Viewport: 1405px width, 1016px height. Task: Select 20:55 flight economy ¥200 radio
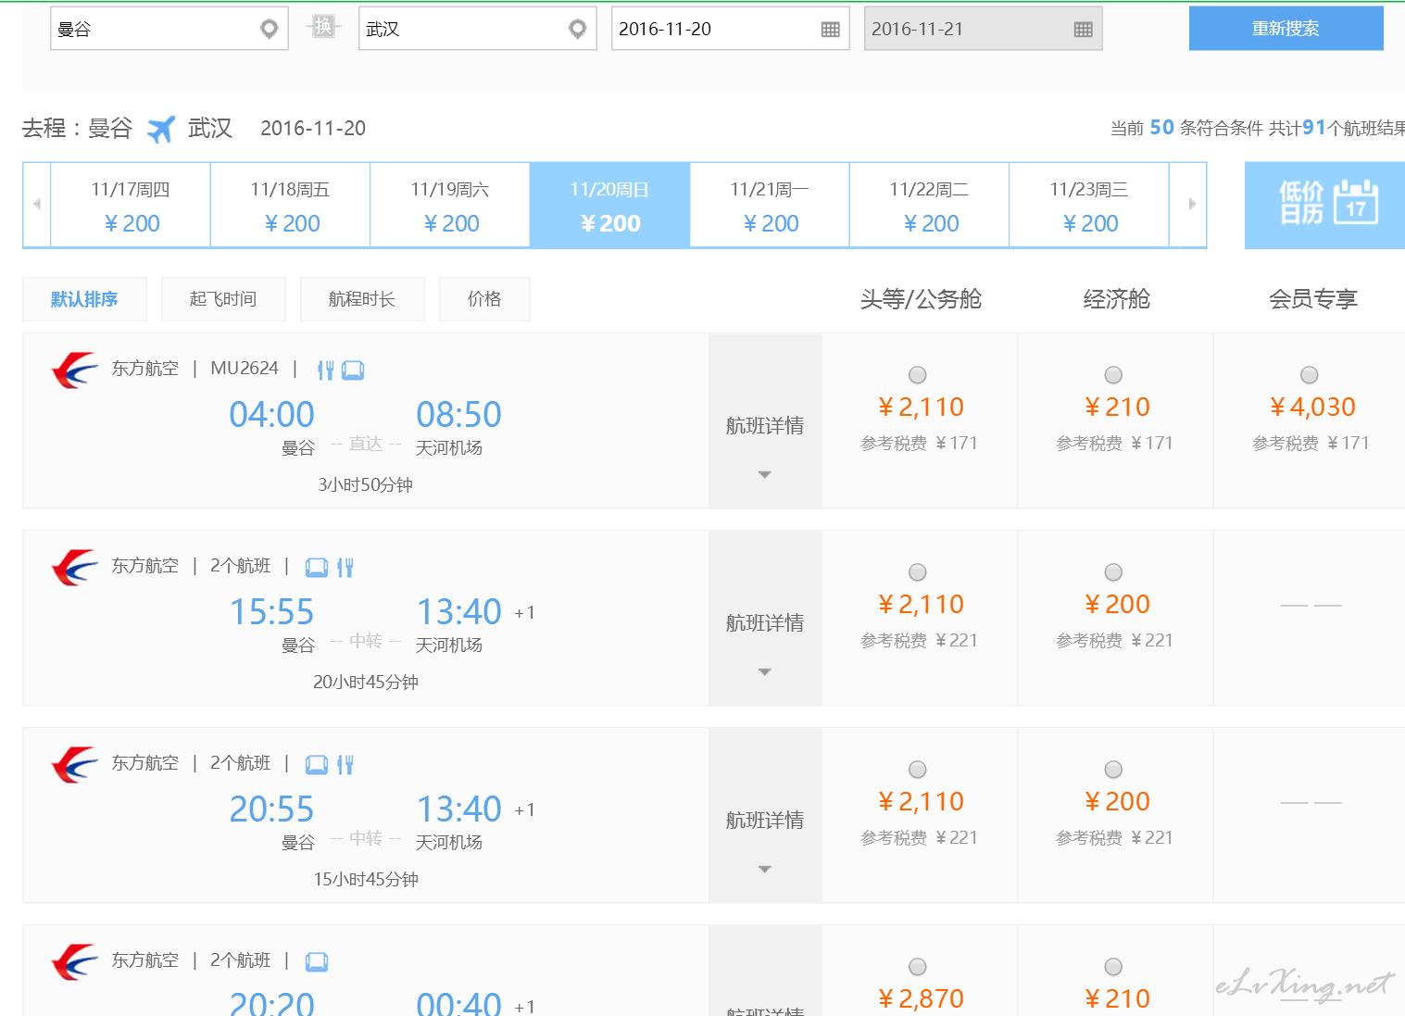pos(1114,770)
